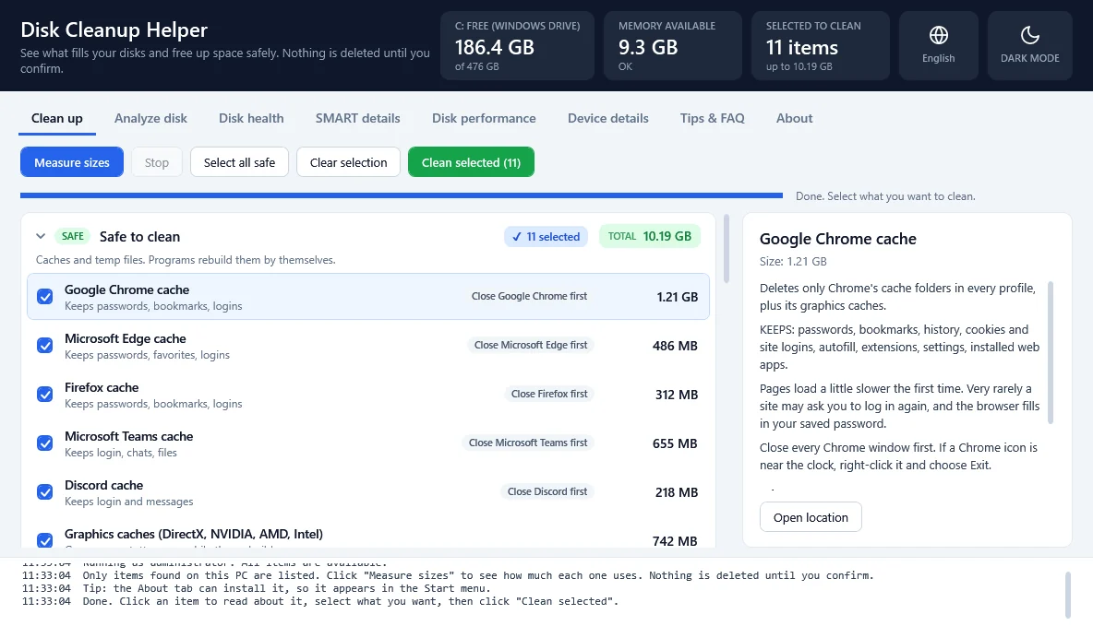Click the cleanup list scrollbar
The image size is (1093, 626).
727,249
